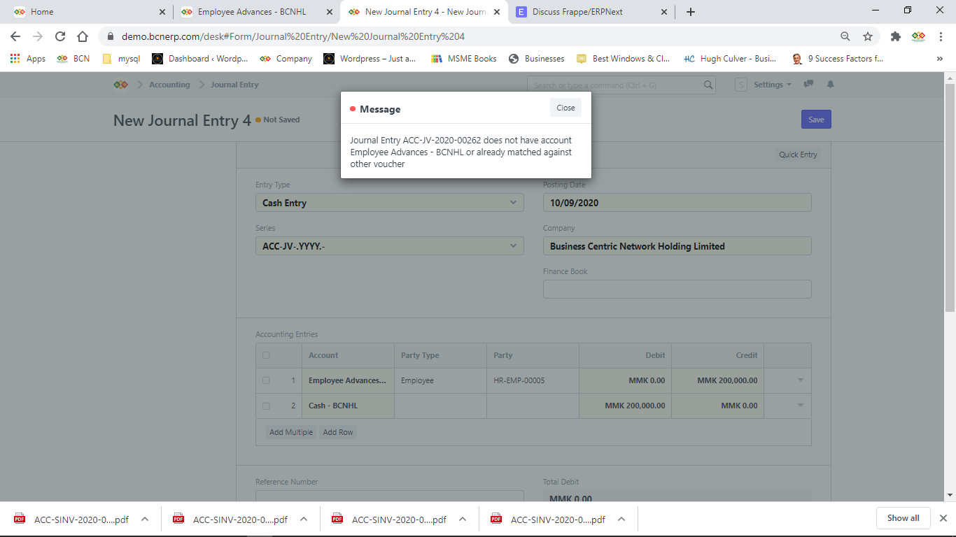The image size is (956, 537).
Task: Go back with the browser back arrow
Action: (15, 36)
